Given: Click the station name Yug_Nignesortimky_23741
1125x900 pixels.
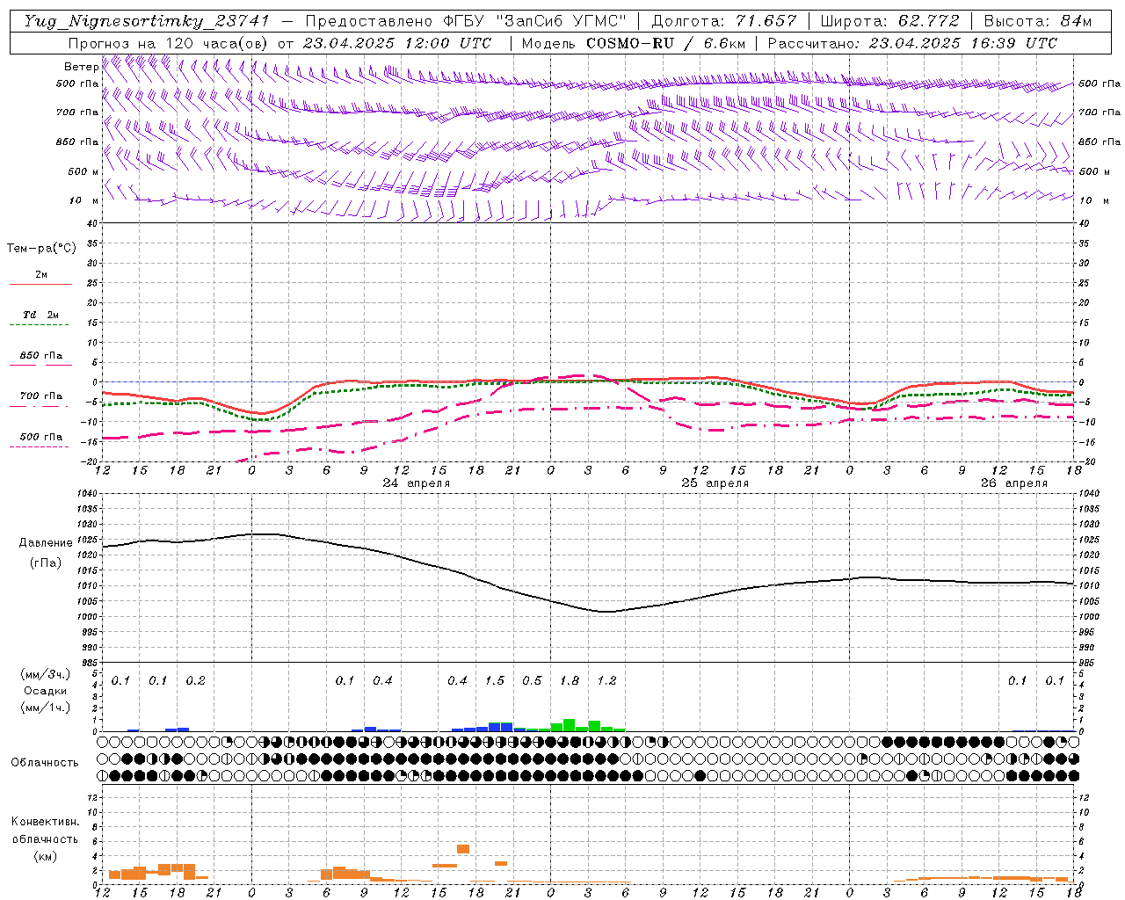Looking at the screenshot, I should [147, 21].
